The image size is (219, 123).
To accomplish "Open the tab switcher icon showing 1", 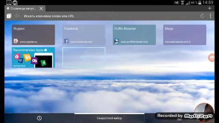I will [x=9, y=16].
